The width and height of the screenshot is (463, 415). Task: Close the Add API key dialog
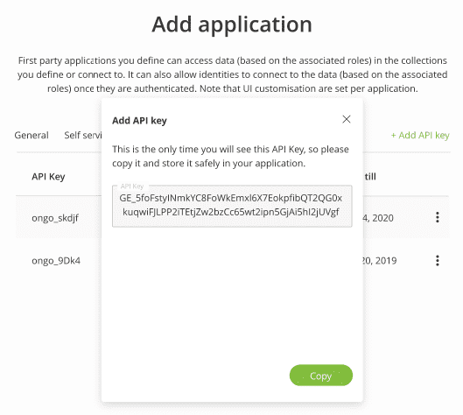(x=347, y=119)
